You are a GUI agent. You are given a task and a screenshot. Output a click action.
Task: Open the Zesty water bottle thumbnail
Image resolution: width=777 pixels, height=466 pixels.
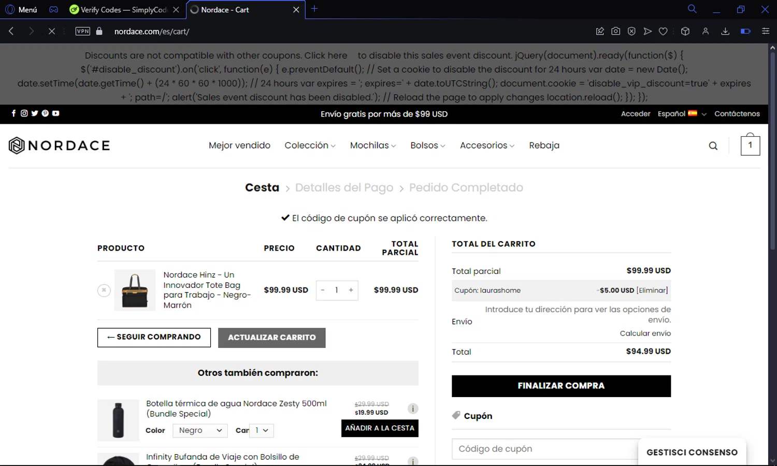pyautogui.click(x=118, y=420)
